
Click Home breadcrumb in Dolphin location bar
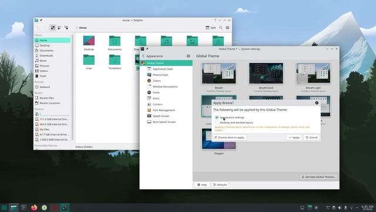pos(83,28)
